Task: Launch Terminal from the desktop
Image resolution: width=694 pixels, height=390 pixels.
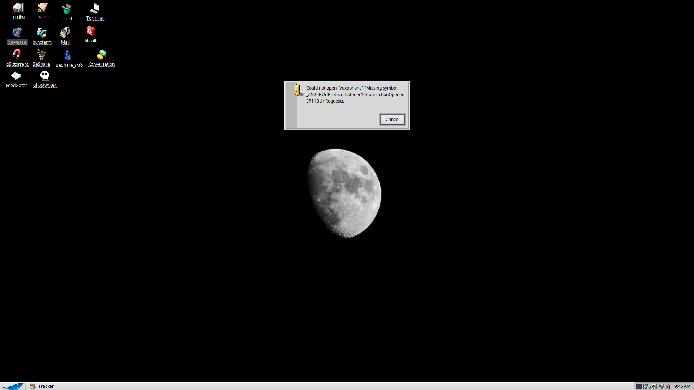Action: pos(95,8)
